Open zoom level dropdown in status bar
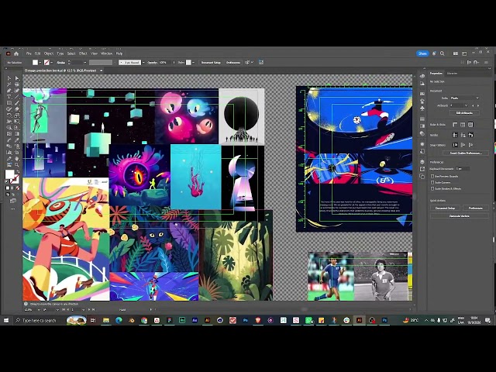The height and width of the screenshot is (372, 496). pos(39,310)
